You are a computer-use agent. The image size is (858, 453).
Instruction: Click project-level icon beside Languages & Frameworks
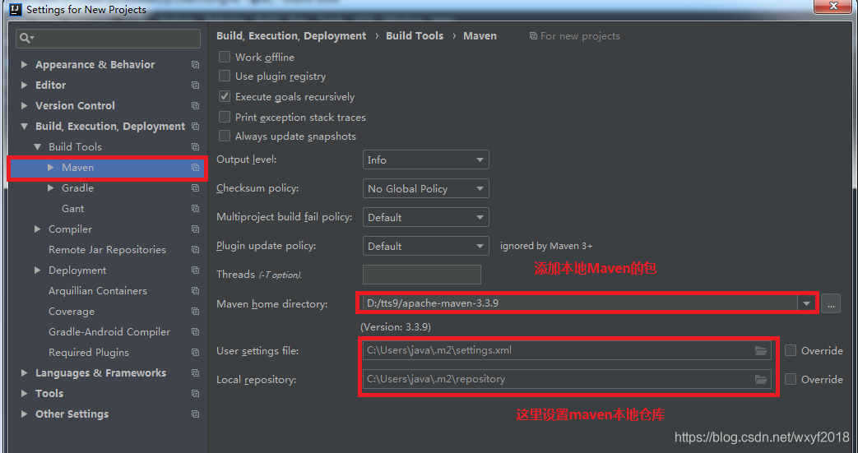195,373
